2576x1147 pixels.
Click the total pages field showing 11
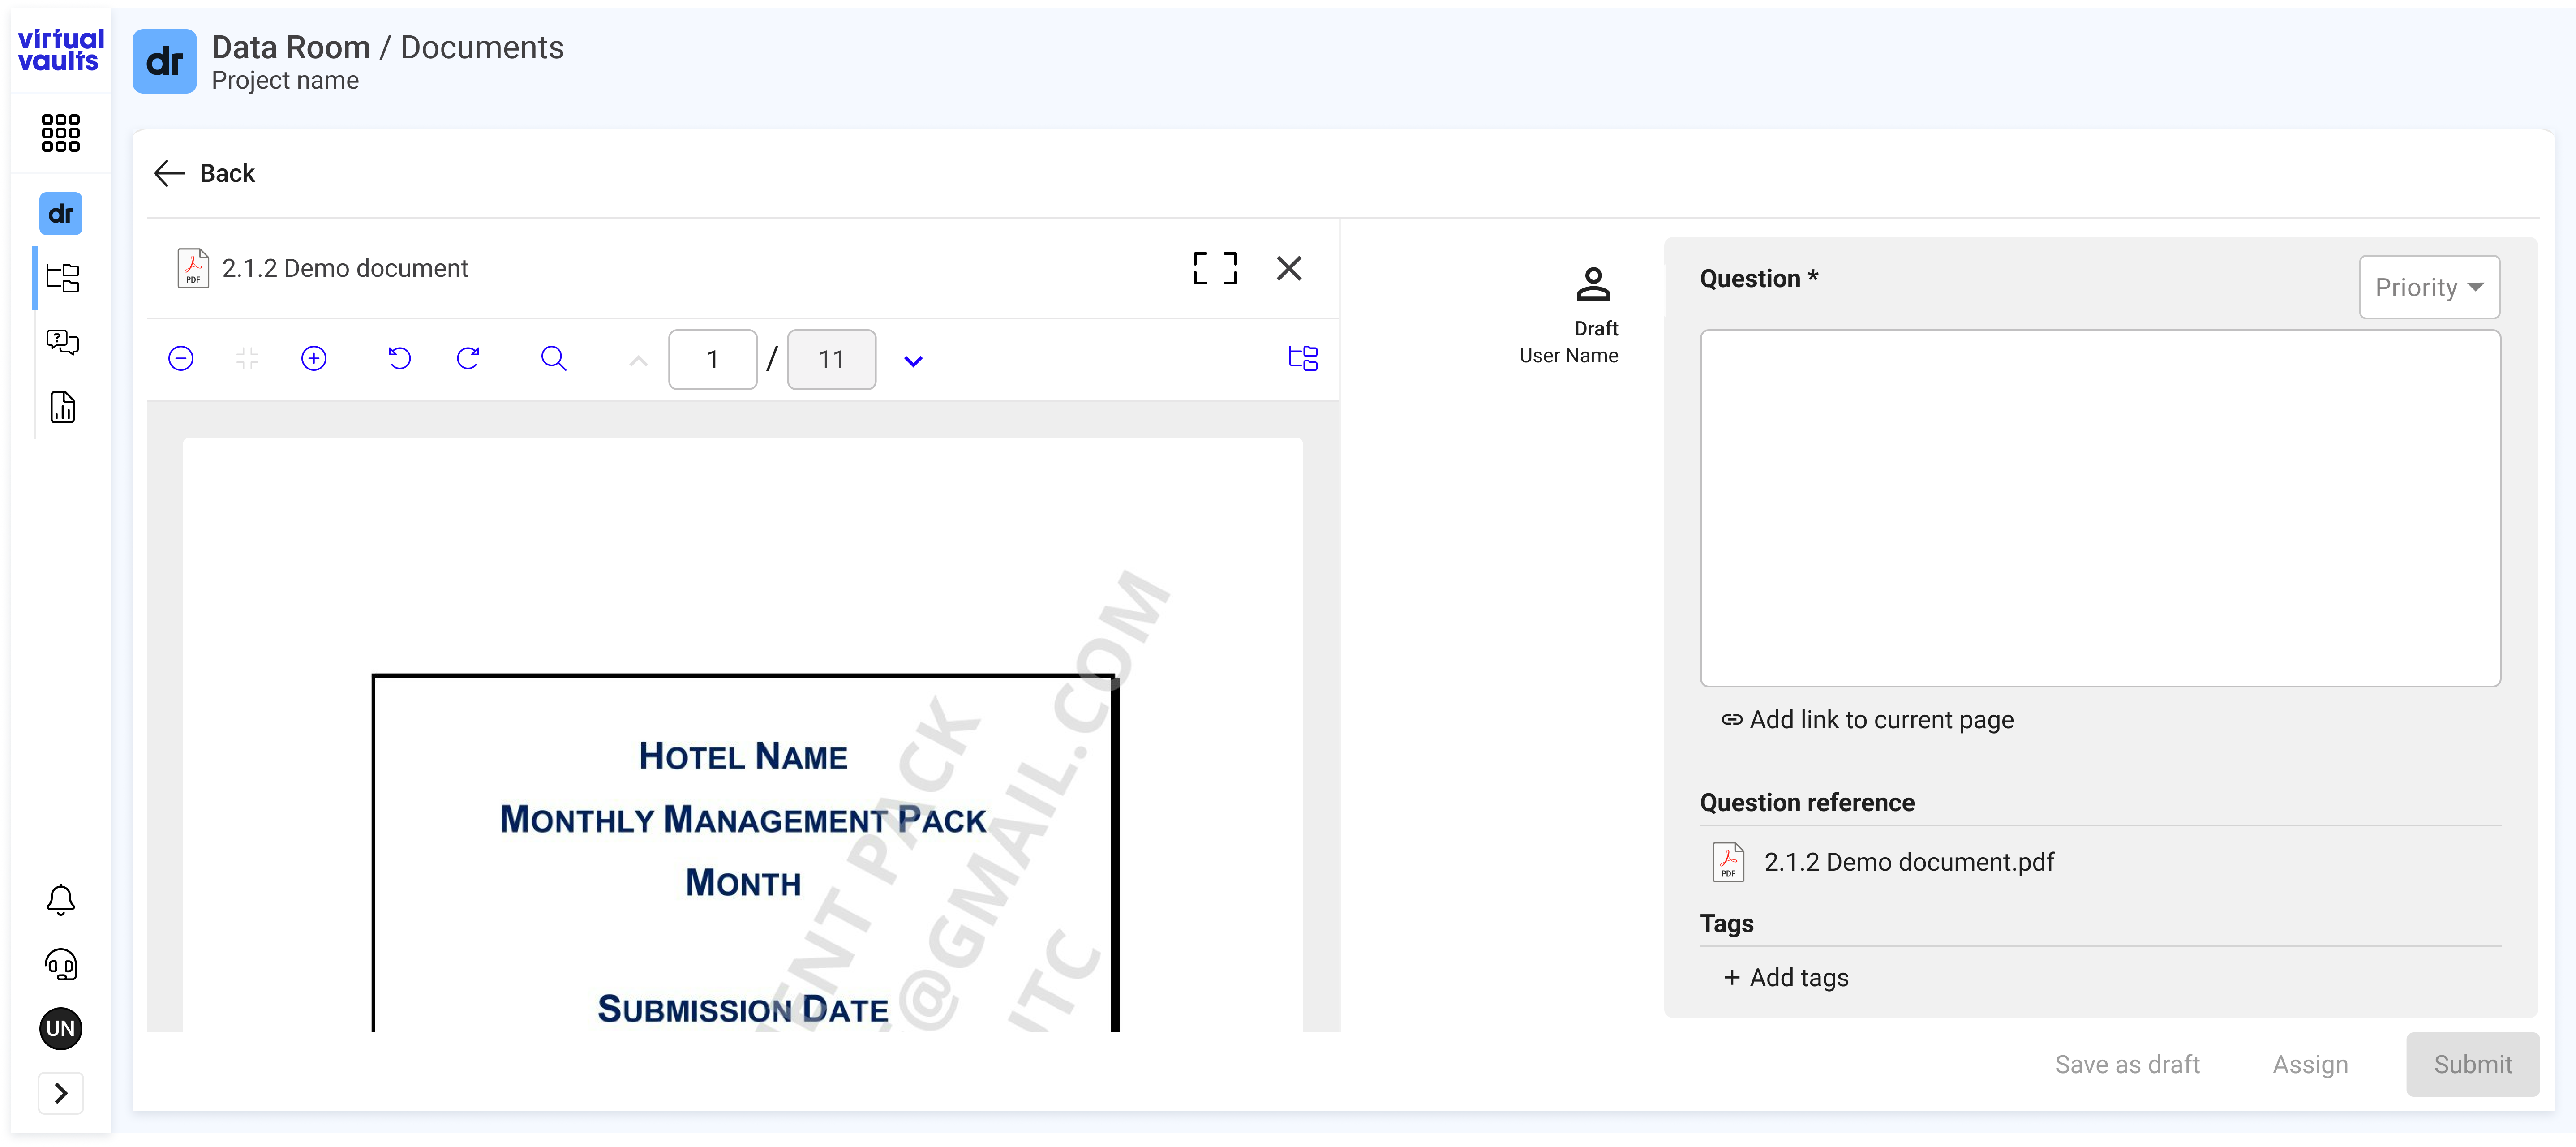tap(831, 359)
